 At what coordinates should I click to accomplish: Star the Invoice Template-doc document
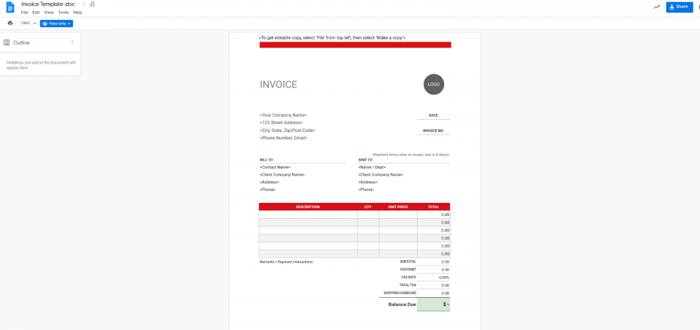(84, 4)
